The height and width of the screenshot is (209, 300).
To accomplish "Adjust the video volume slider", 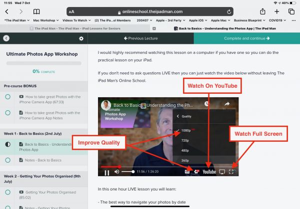I will click(x=128, y=172).
